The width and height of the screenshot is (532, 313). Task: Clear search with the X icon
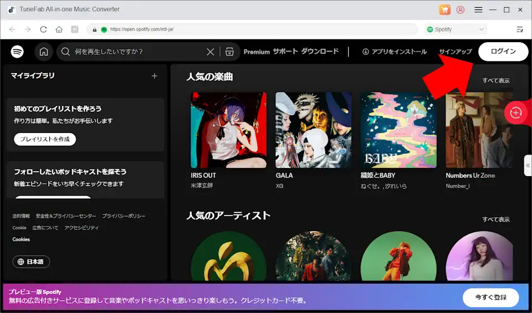(210, 52)
